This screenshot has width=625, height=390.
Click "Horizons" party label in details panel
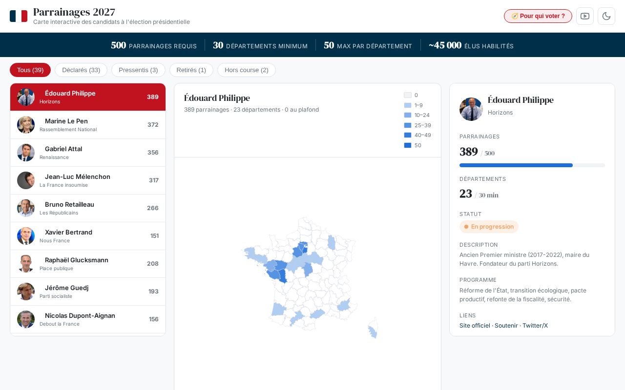click(500, 113)
